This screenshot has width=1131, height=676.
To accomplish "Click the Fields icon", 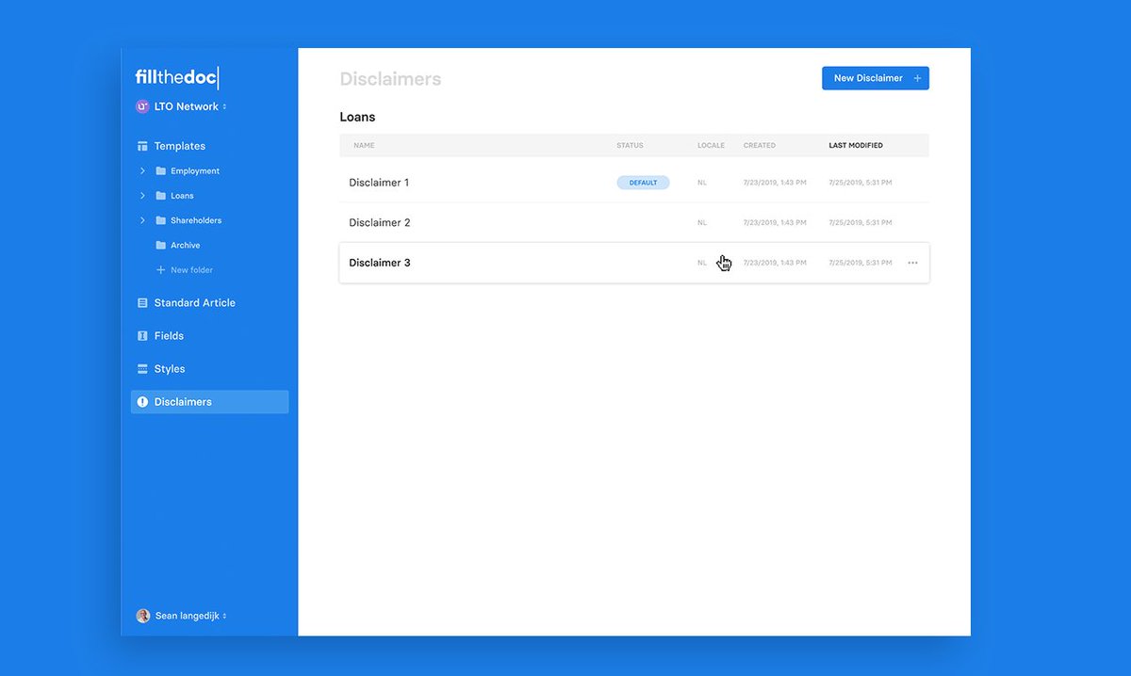I will (142, 336).
